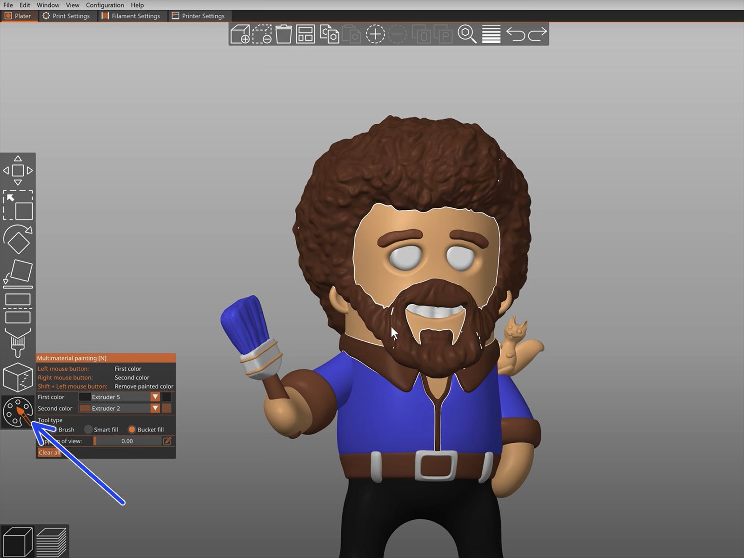Select the Smart fill tool type
Image resolution: width=744 pixels, height=558 pixels.
(101, 430)
